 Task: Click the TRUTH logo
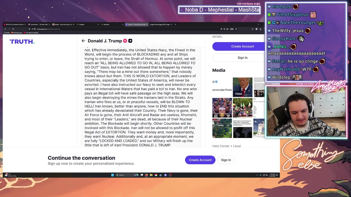click(22, 42)
